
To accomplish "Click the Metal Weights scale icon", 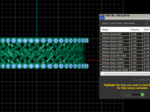I will (x=102, y=17).
